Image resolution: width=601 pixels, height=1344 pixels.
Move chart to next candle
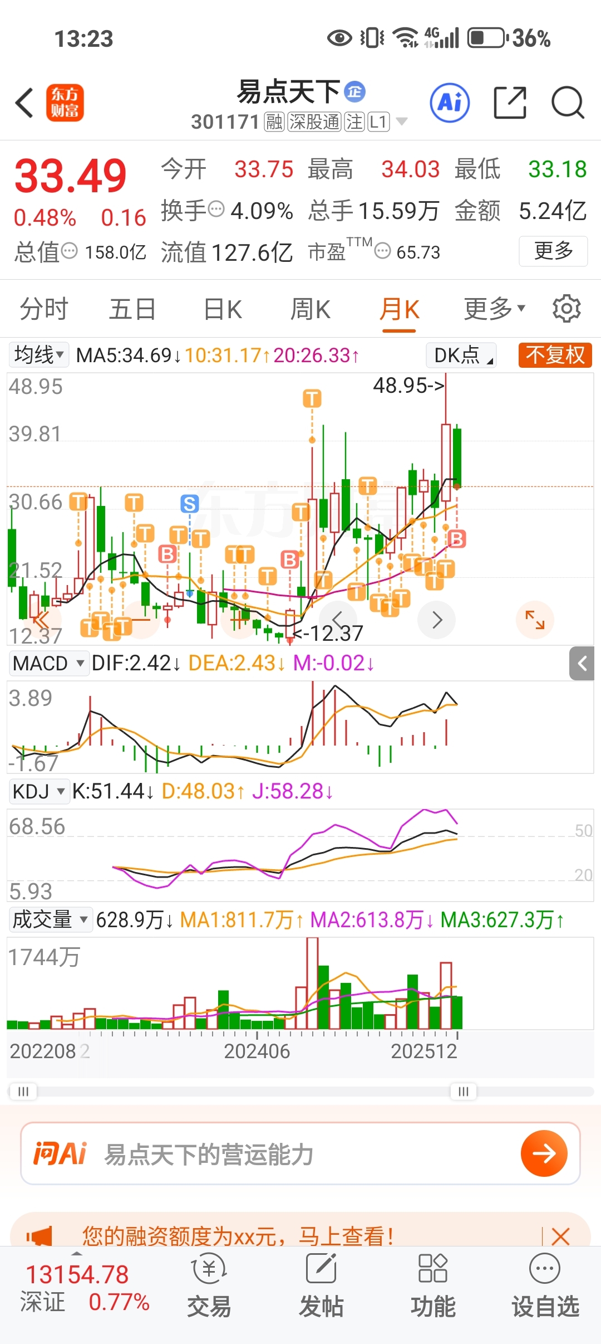tap(437, 620)
